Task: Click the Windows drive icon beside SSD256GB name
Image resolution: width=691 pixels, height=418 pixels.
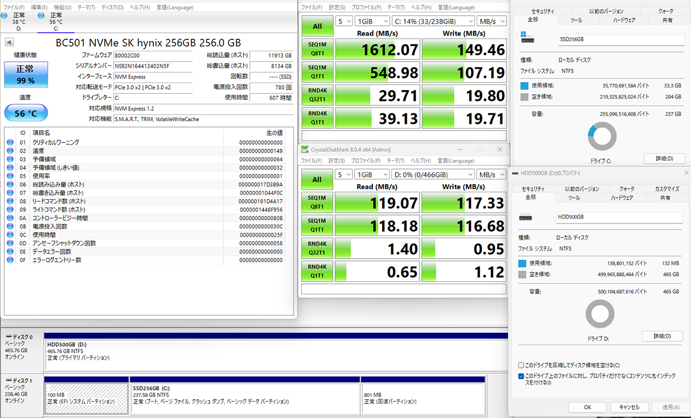Action: 527,37
